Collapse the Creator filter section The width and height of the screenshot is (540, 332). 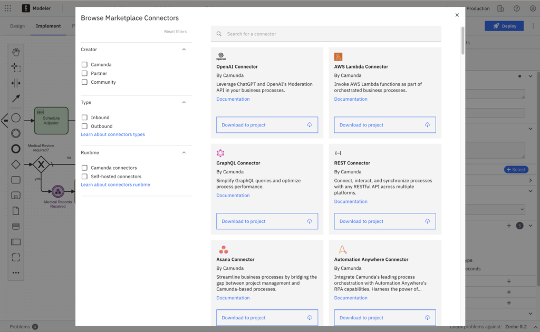(x=184, y=50)
